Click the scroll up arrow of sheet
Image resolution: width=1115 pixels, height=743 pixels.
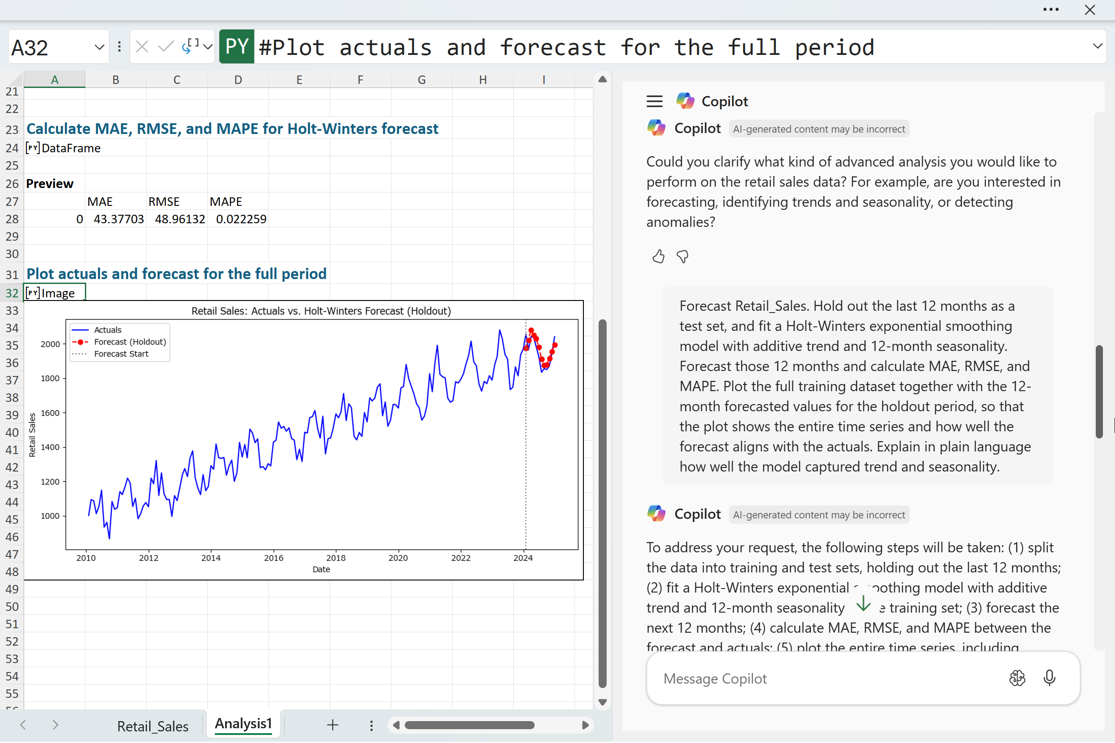pos(603,79)
